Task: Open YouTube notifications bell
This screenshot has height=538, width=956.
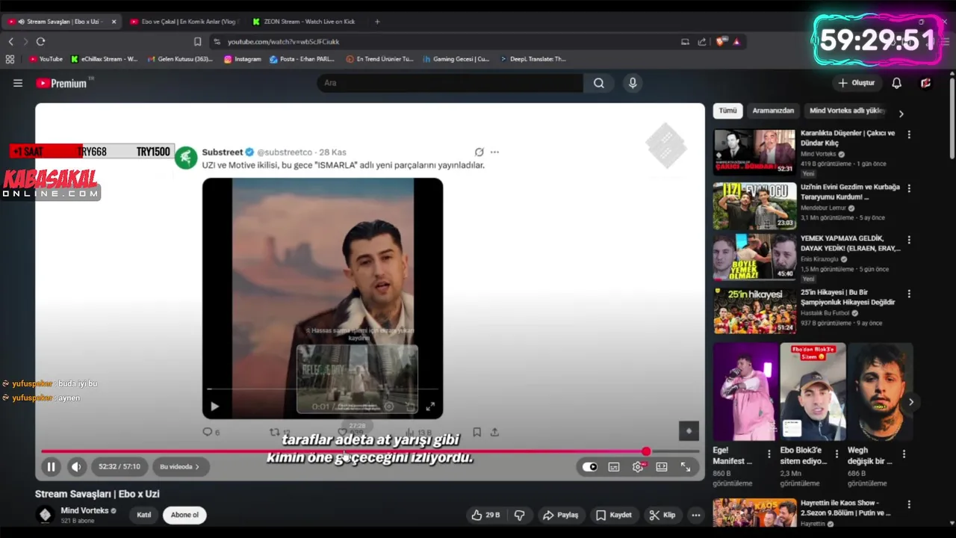Action: (896, 83)
